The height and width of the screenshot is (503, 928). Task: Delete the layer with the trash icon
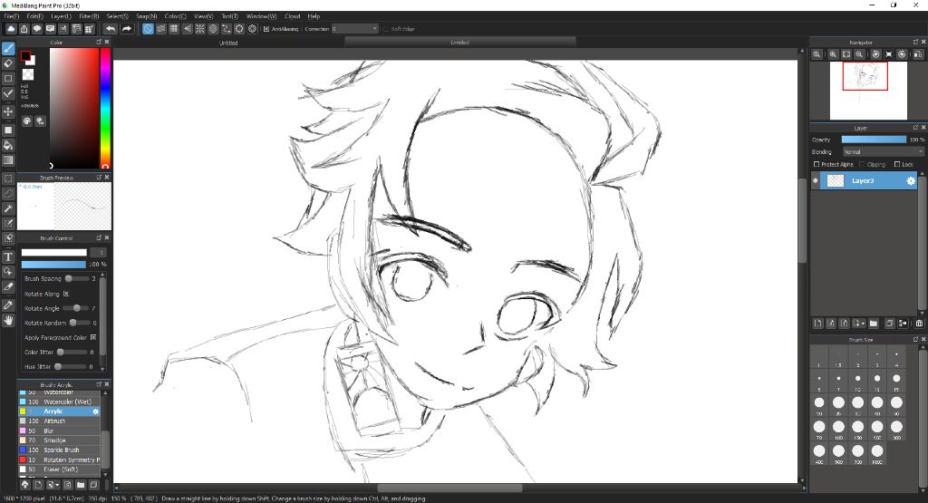pos(919,324)
